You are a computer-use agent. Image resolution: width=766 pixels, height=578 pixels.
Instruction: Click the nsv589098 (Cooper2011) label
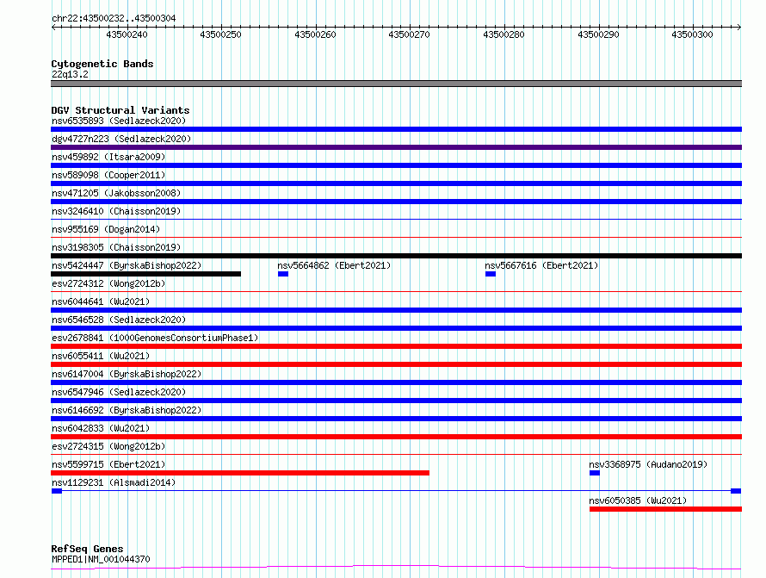click(x=108, y=175)
